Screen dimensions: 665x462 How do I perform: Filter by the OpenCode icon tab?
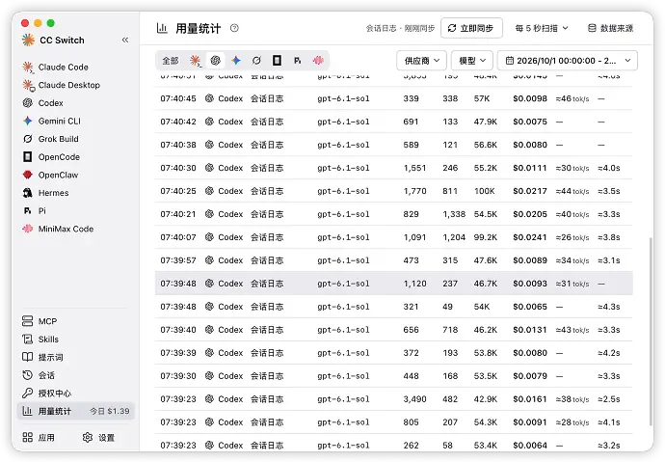click(277, 61)
